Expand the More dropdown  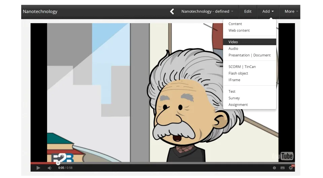[x=291, y=11]
